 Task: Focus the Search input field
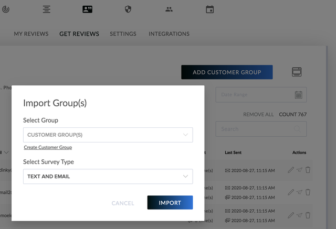coord(261,129)
